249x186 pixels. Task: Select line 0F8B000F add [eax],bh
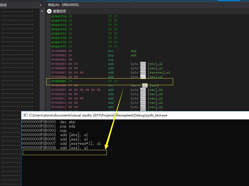point(107,90)
